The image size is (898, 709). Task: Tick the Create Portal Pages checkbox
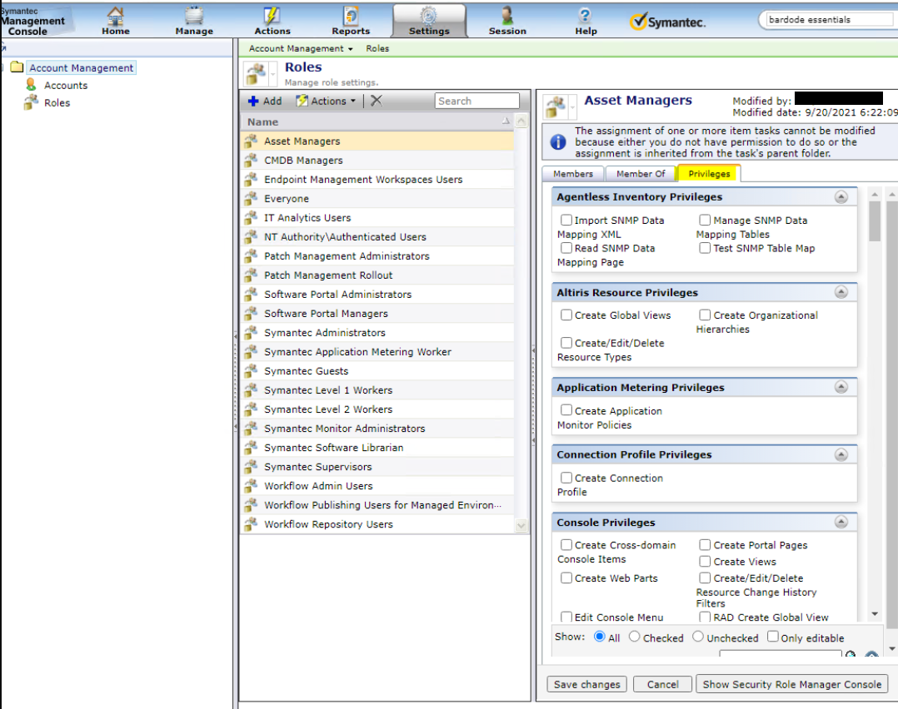coord(706,545)
